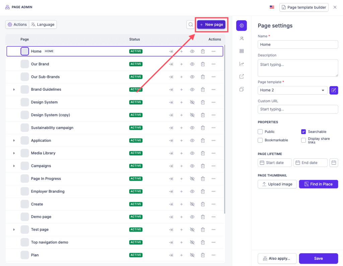Delete the Demo page using its trash icon
Screen dimensions: 343x266
(203, 216)
